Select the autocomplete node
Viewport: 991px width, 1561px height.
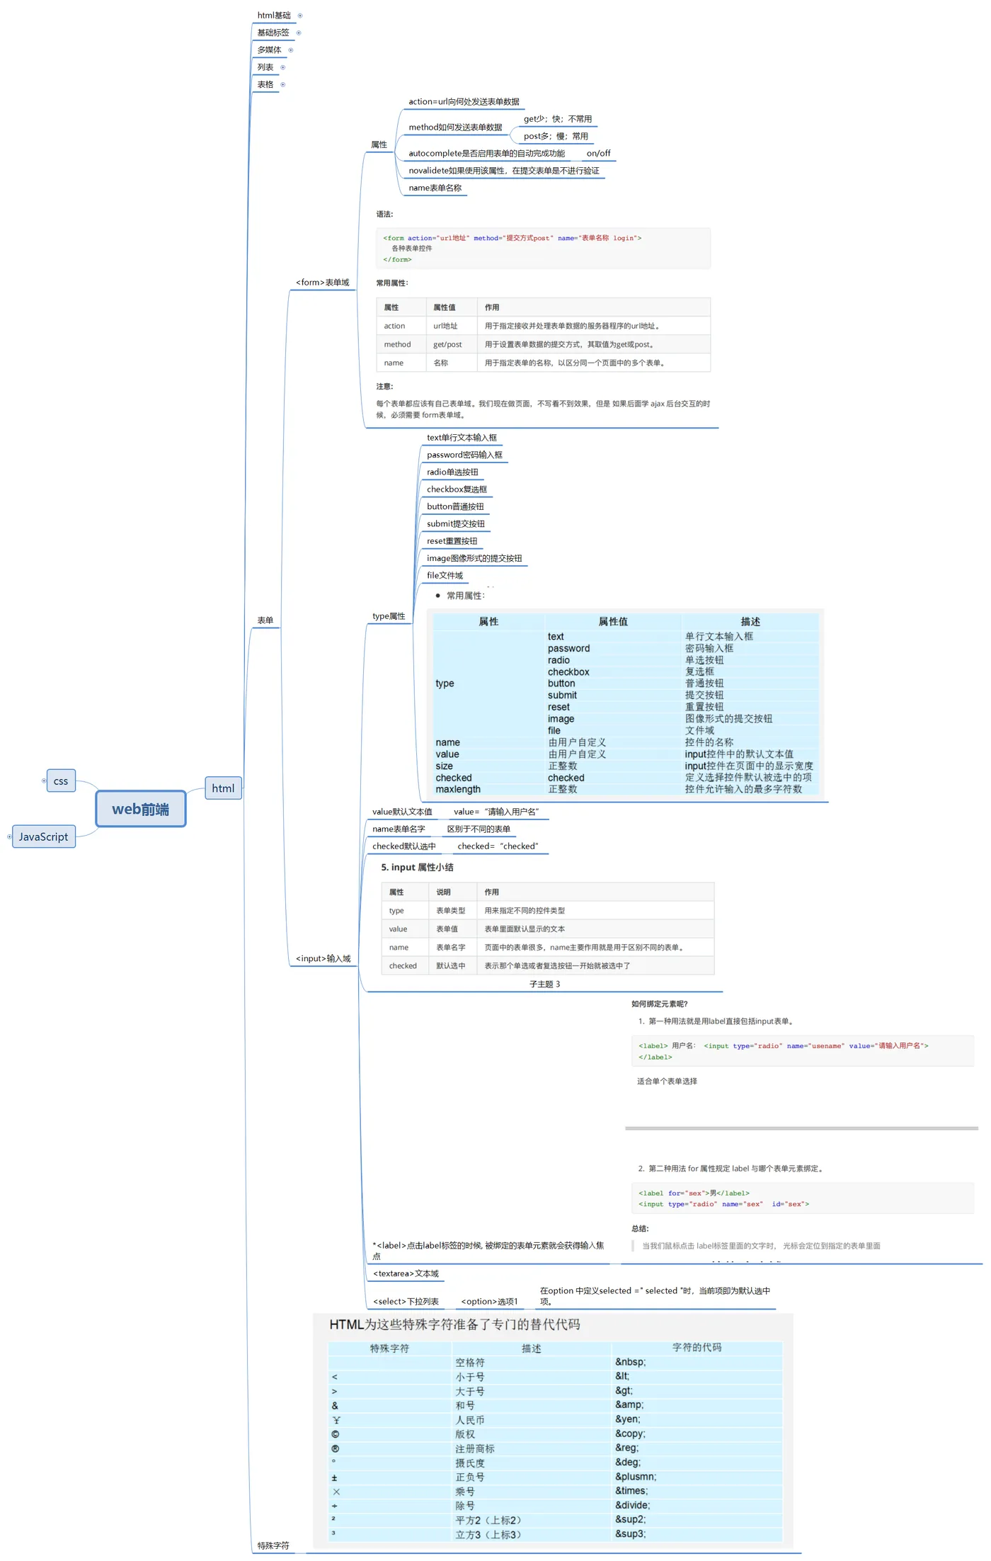(487, 154)
